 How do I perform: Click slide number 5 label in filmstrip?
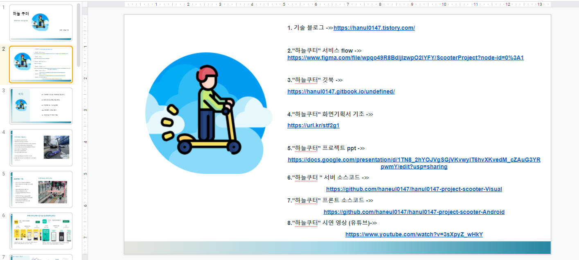pyautogui.click(x=4, y=174)
